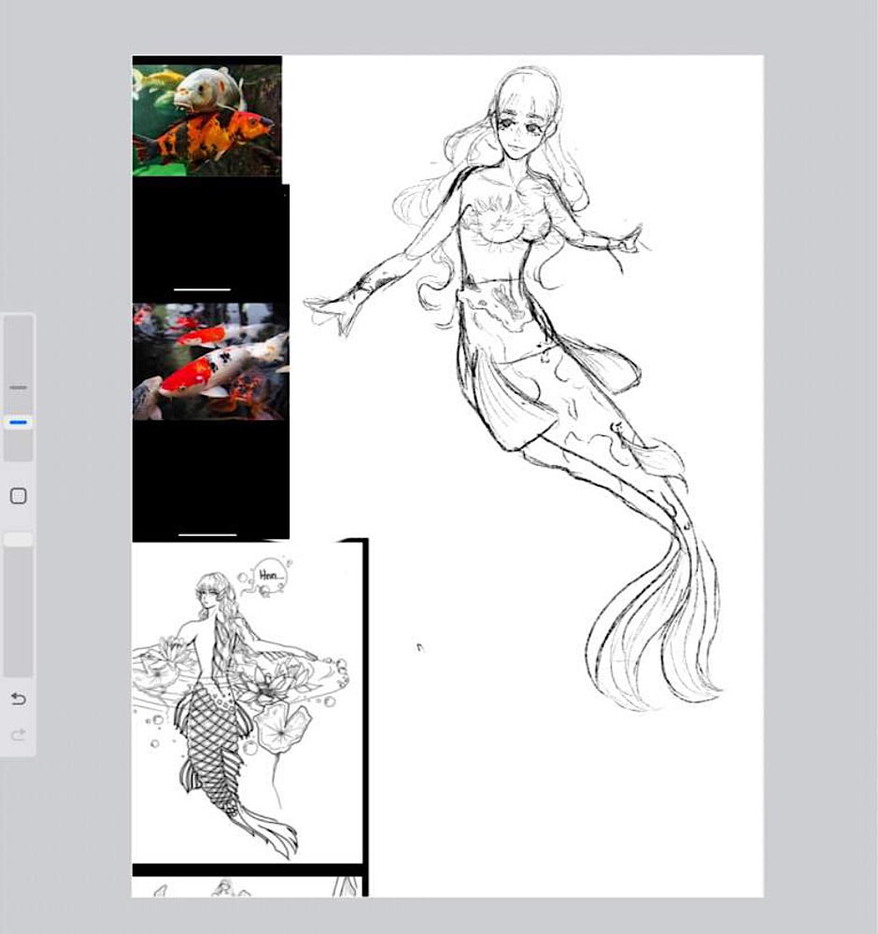This screenshot has width=878, height=934.
Task: Click the blue brush size slider handle
Action: [x=18, y=422]
